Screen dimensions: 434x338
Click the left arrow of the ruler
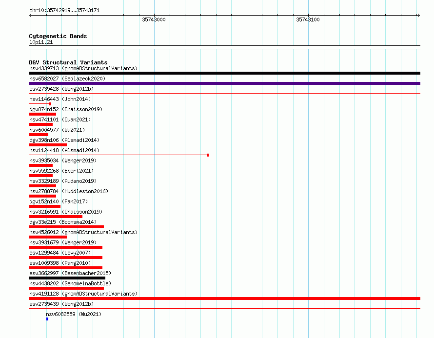tap(30, 15)
